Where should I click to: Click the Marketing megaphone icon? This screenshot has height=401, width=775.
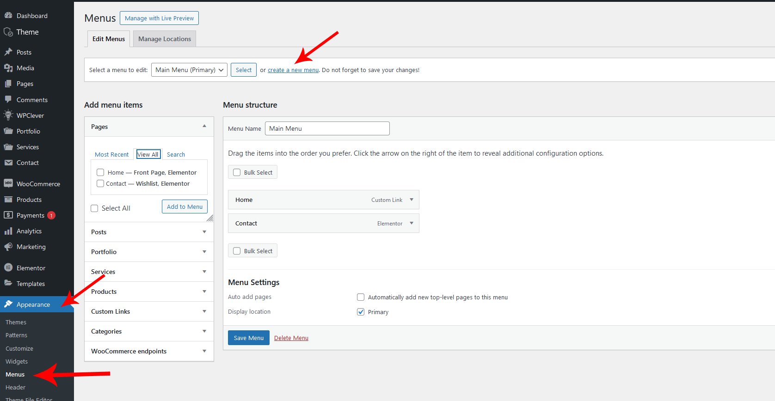pos(8,247)
